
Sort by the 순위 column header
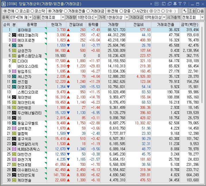tap(7, 24)
